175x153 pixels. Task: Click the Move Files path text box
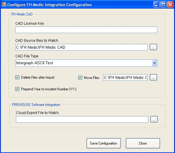click(125, 78)
